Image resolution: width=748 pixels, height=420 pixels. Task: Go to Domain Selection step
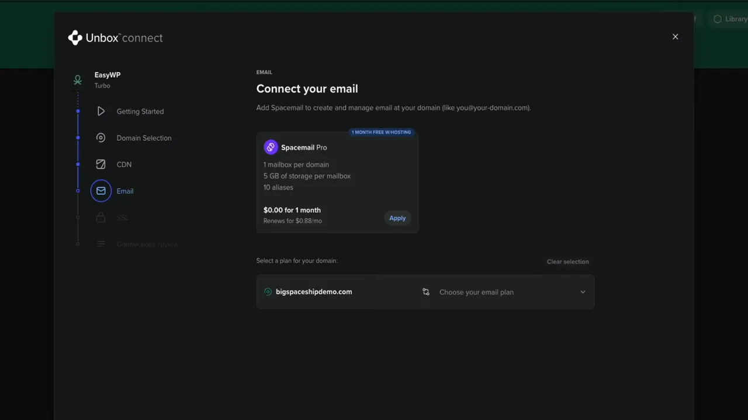[x=144, y=138]
